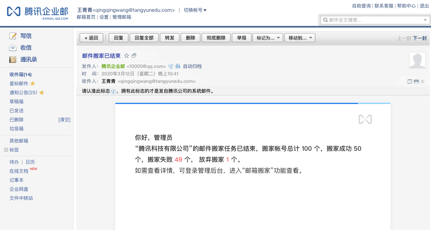Screen dimensions: 431x230
Task: Star the email 邮件搬家已结束
Action: [x=127, y=56]
